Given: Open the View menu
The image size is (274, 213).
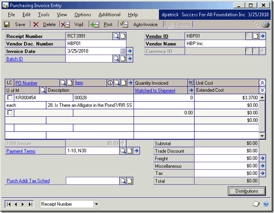Looking at the screenshot, I should coord(62,15).
